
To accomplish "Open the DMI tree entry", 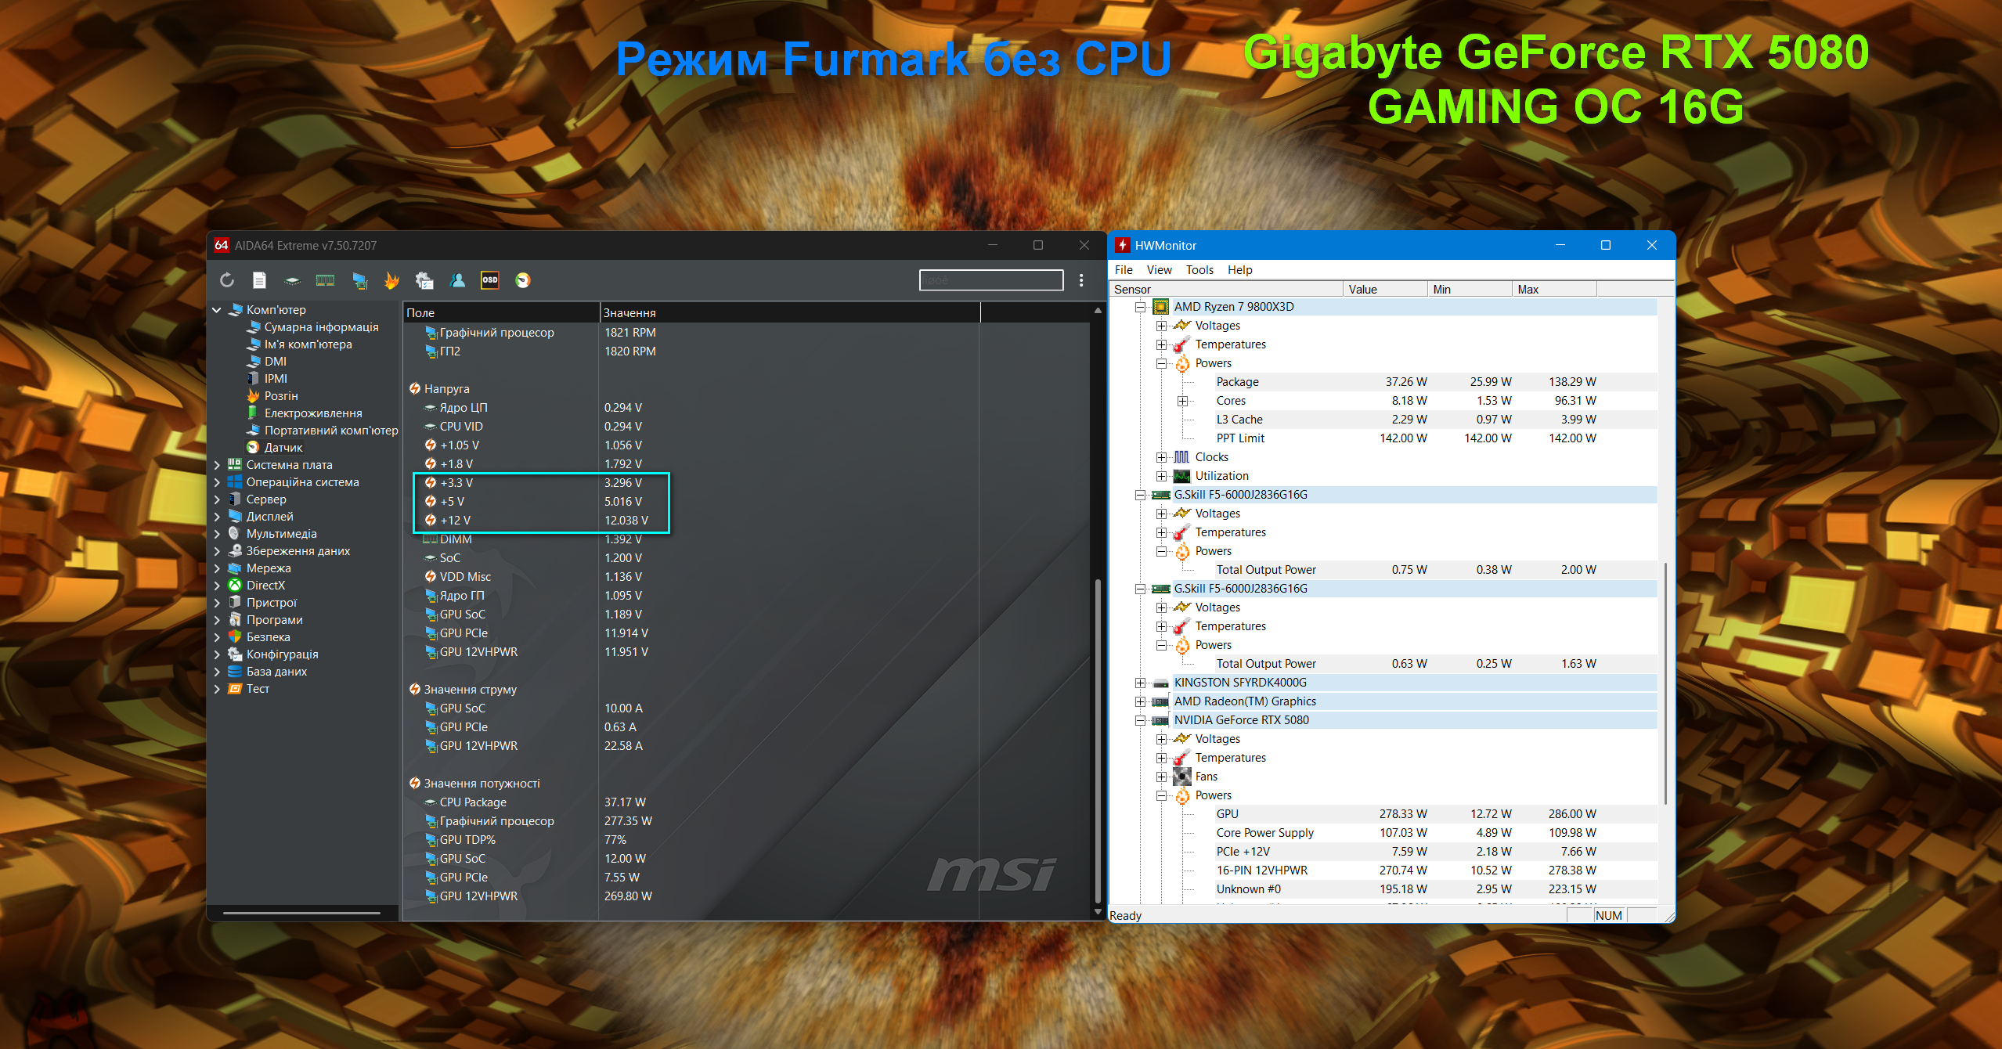I will (x=276, y=362).
